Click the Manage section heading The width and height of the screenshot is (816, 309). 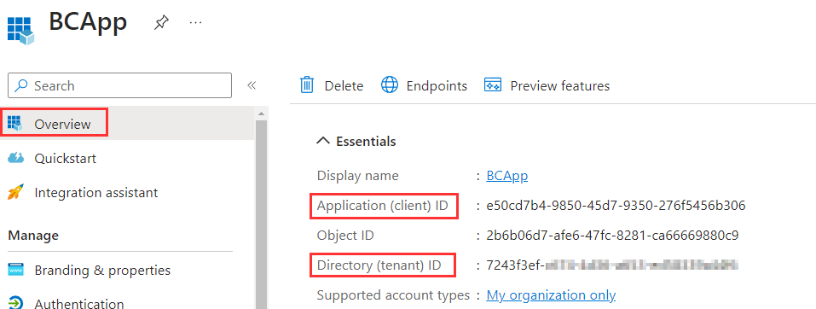(33, 236)
